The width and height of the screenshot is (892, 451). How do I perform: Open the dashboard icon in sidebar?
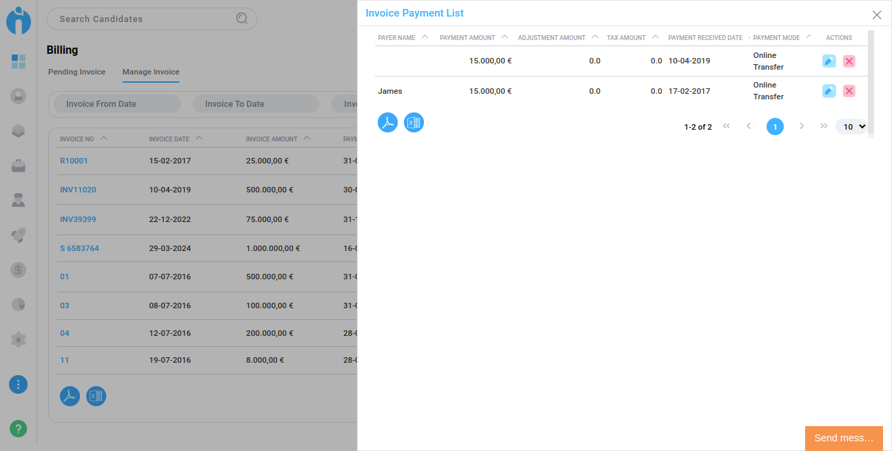(19, 61)
